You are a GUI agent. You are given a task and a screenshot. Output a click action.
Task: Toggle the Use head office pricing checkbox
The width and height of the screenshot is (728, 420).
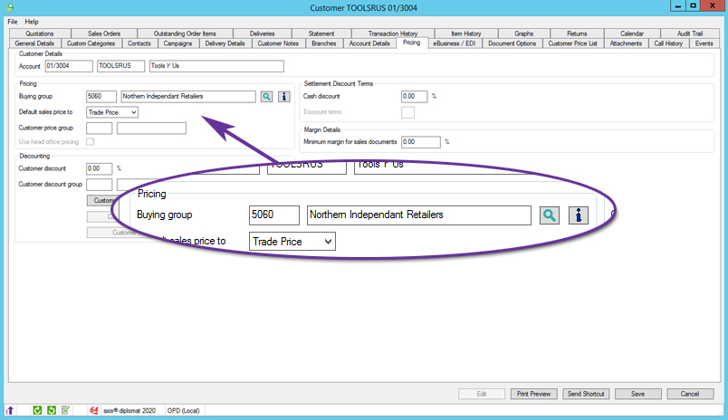pyautogui.click(x=90, y=141)
